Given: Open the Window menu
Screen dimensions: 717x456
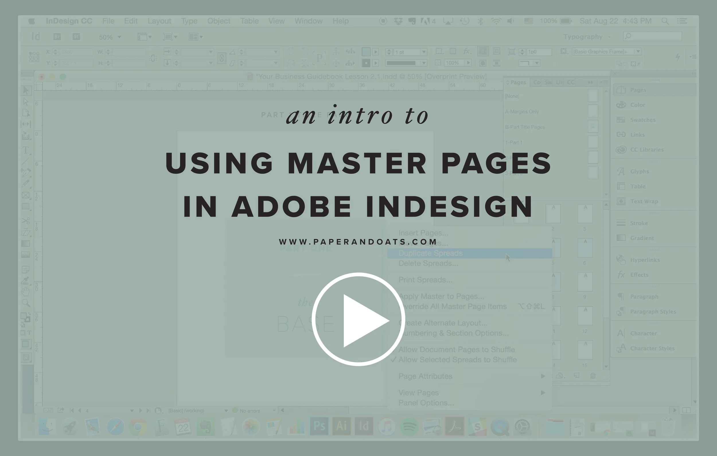Looking at the screenshot, I should pos(309,21).
